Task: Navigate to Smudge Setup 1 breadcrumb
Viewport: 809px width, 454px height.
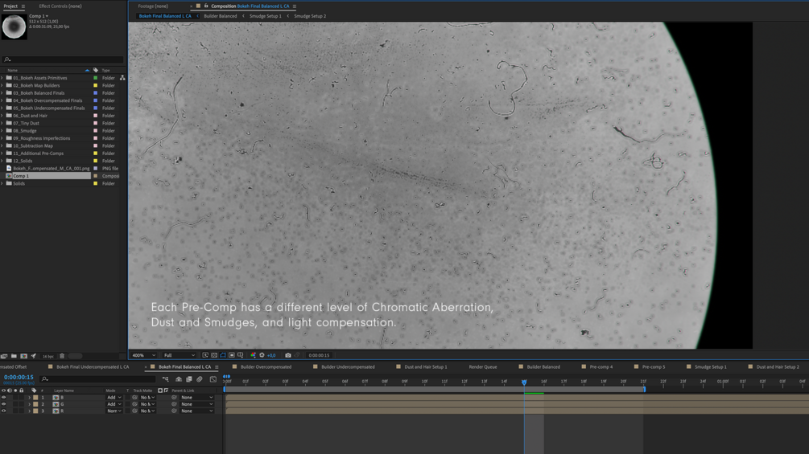Action: pyautogui.click(x=265, y=16)
